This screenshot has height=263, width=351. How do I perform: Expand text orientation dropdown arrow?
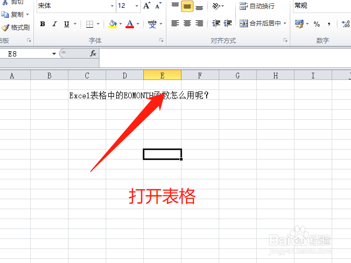[223, 6]
